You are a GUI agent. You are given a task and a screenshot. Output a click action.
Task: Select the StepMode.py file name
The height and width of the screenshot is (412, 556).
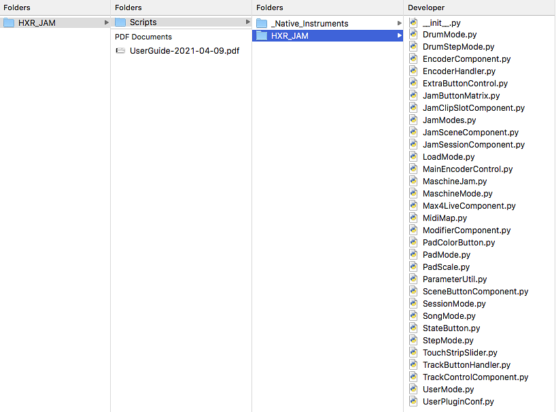(x=448, y=341)
